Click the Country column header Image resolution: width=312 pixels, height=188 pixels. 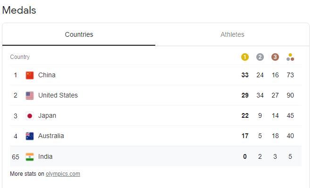(x=20, y=57)
